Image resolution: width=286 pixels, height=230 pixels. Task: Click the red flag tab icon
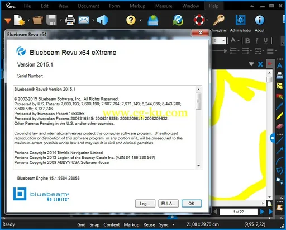[270, 64]
